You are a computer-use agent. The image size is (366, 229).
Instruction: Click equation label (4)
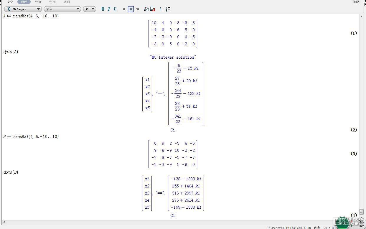point(354,215)
